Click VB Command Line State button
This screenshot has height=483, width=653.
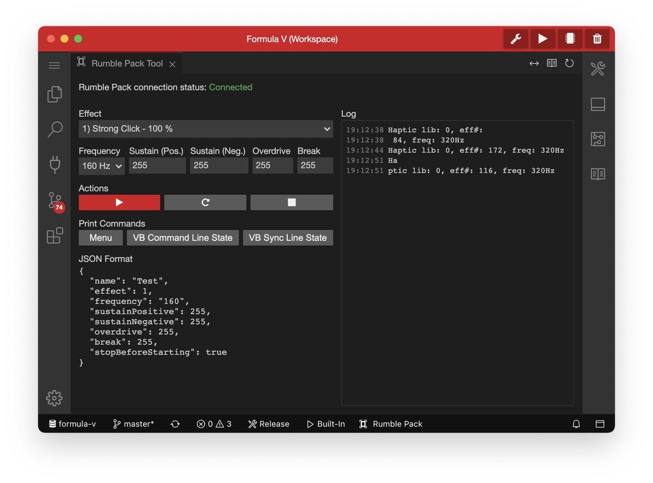pyautogui.click(x=182, y=238)
